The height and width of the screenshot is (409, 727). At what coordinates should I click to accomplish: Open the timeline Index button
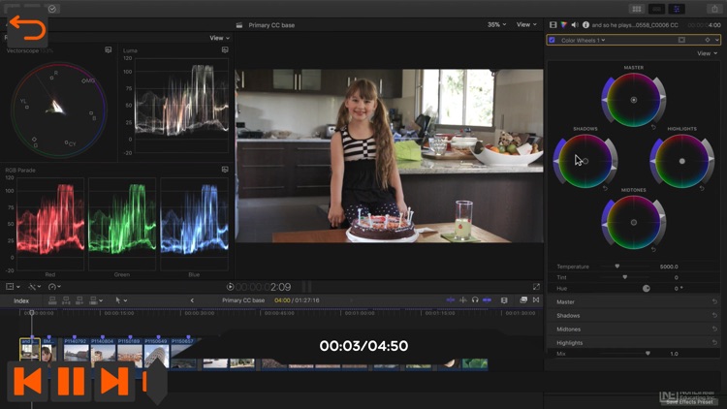tap(21, 301)
